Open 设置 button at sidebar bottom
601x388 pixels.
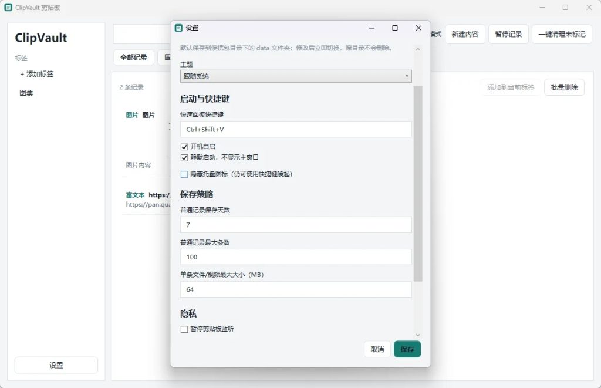56,365
